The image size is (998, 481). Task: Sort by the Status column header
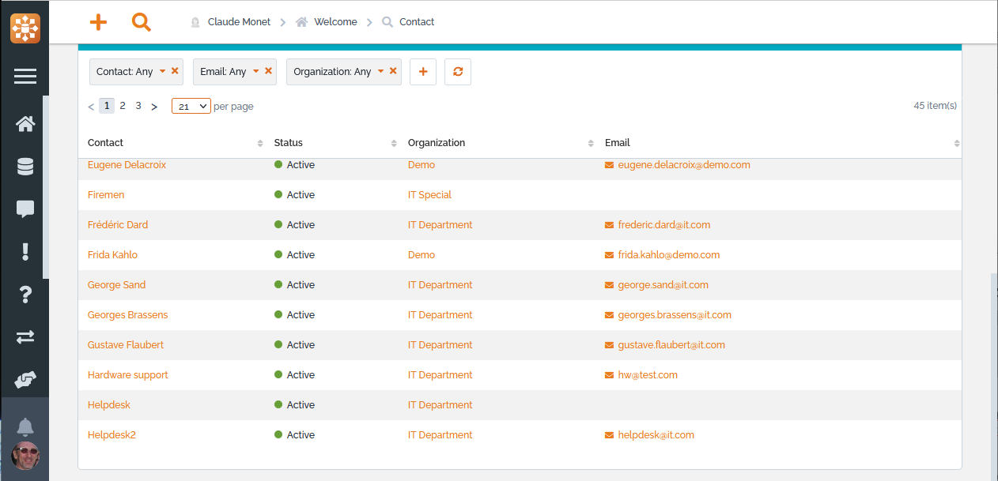(289, 143)
